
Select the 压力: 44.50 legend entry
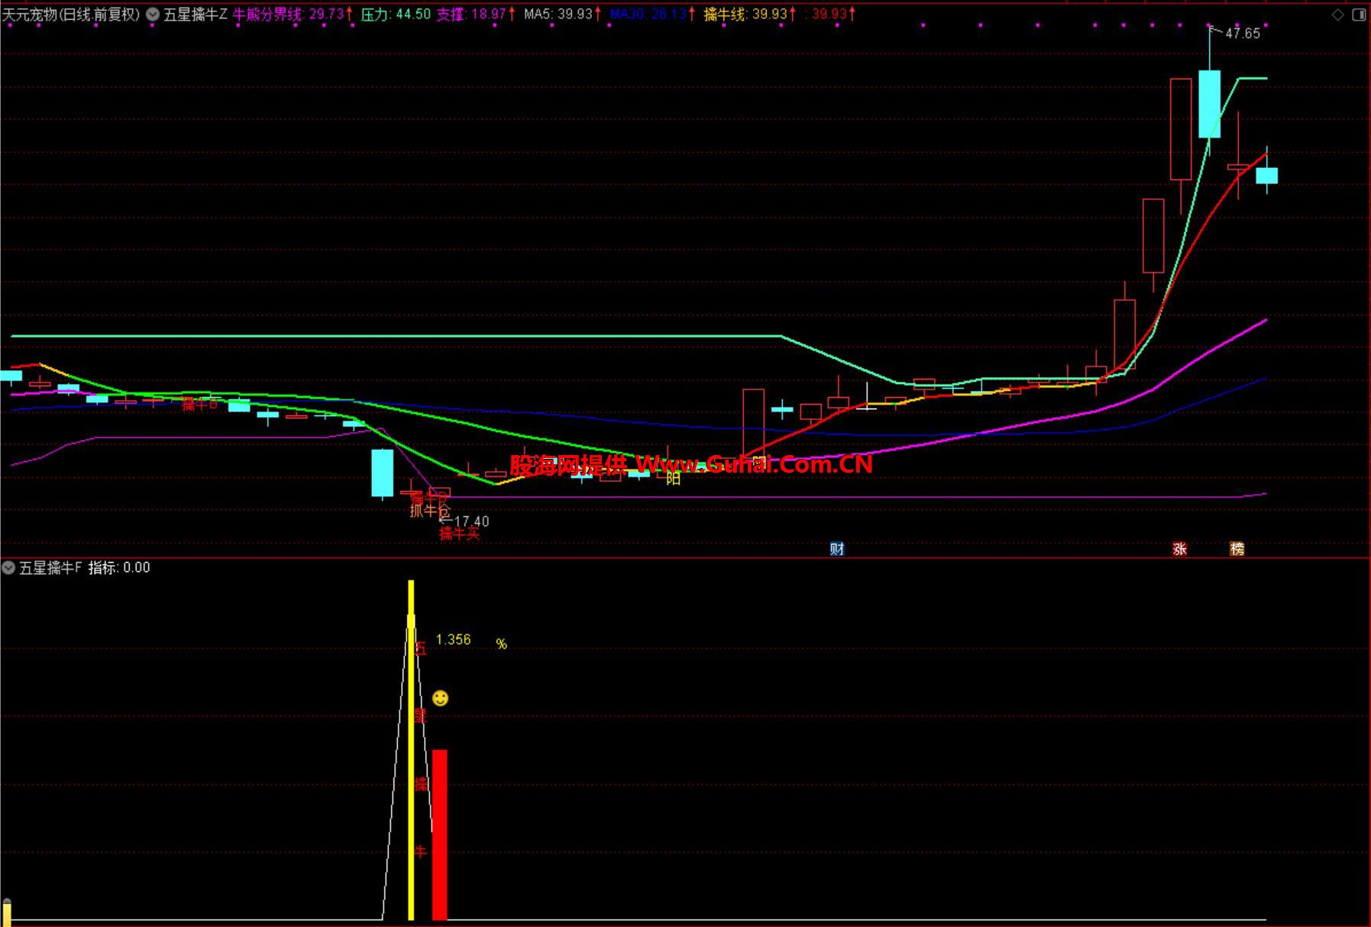pyautogui.click(x=395, y=14)
